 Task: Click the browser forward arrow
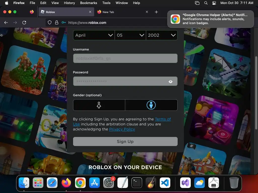click(x=15, y=22)
